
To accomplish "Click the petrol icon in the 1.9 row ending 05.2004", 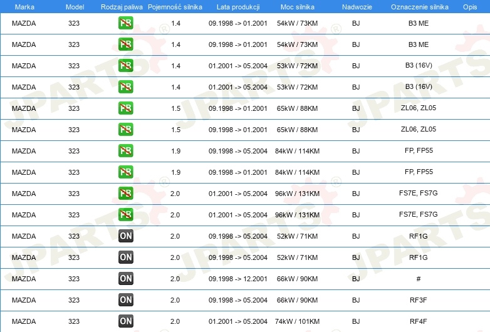I will click(x=126, y=151).
